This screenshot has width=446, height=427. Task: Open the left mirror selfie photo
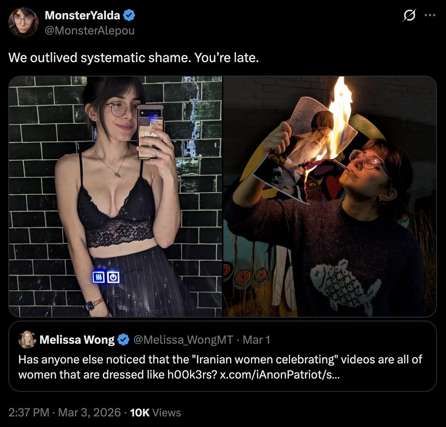[115, 196]
